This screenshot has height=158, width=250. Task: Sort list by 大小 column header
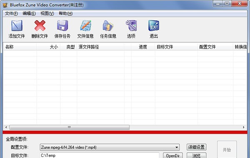48,47
